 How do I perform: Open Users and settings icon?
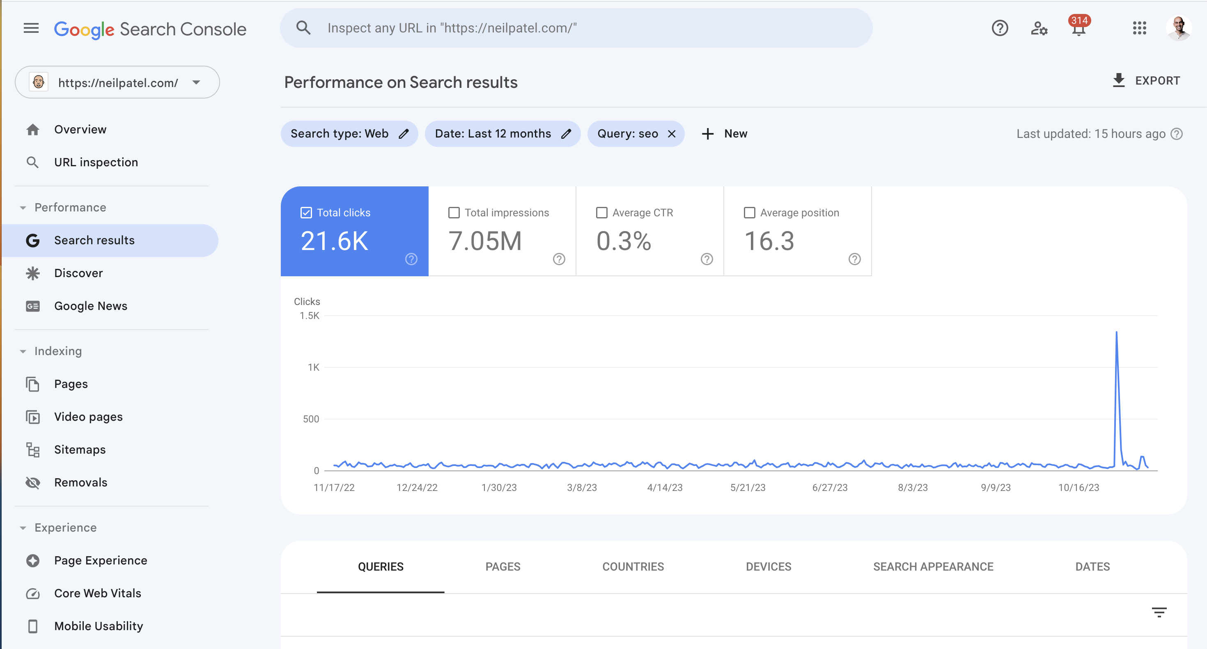tap(1039, 29)
